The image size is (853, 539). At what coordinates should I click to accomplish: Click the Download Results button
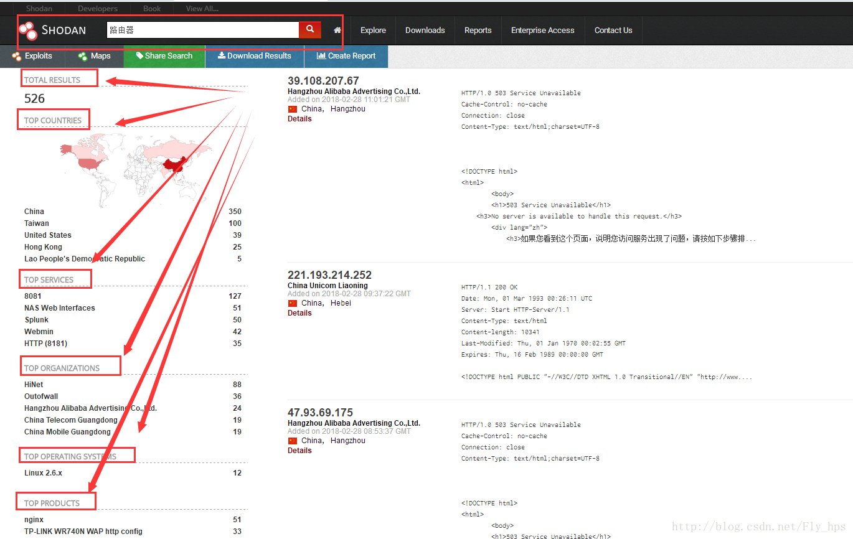coord(255,56)
